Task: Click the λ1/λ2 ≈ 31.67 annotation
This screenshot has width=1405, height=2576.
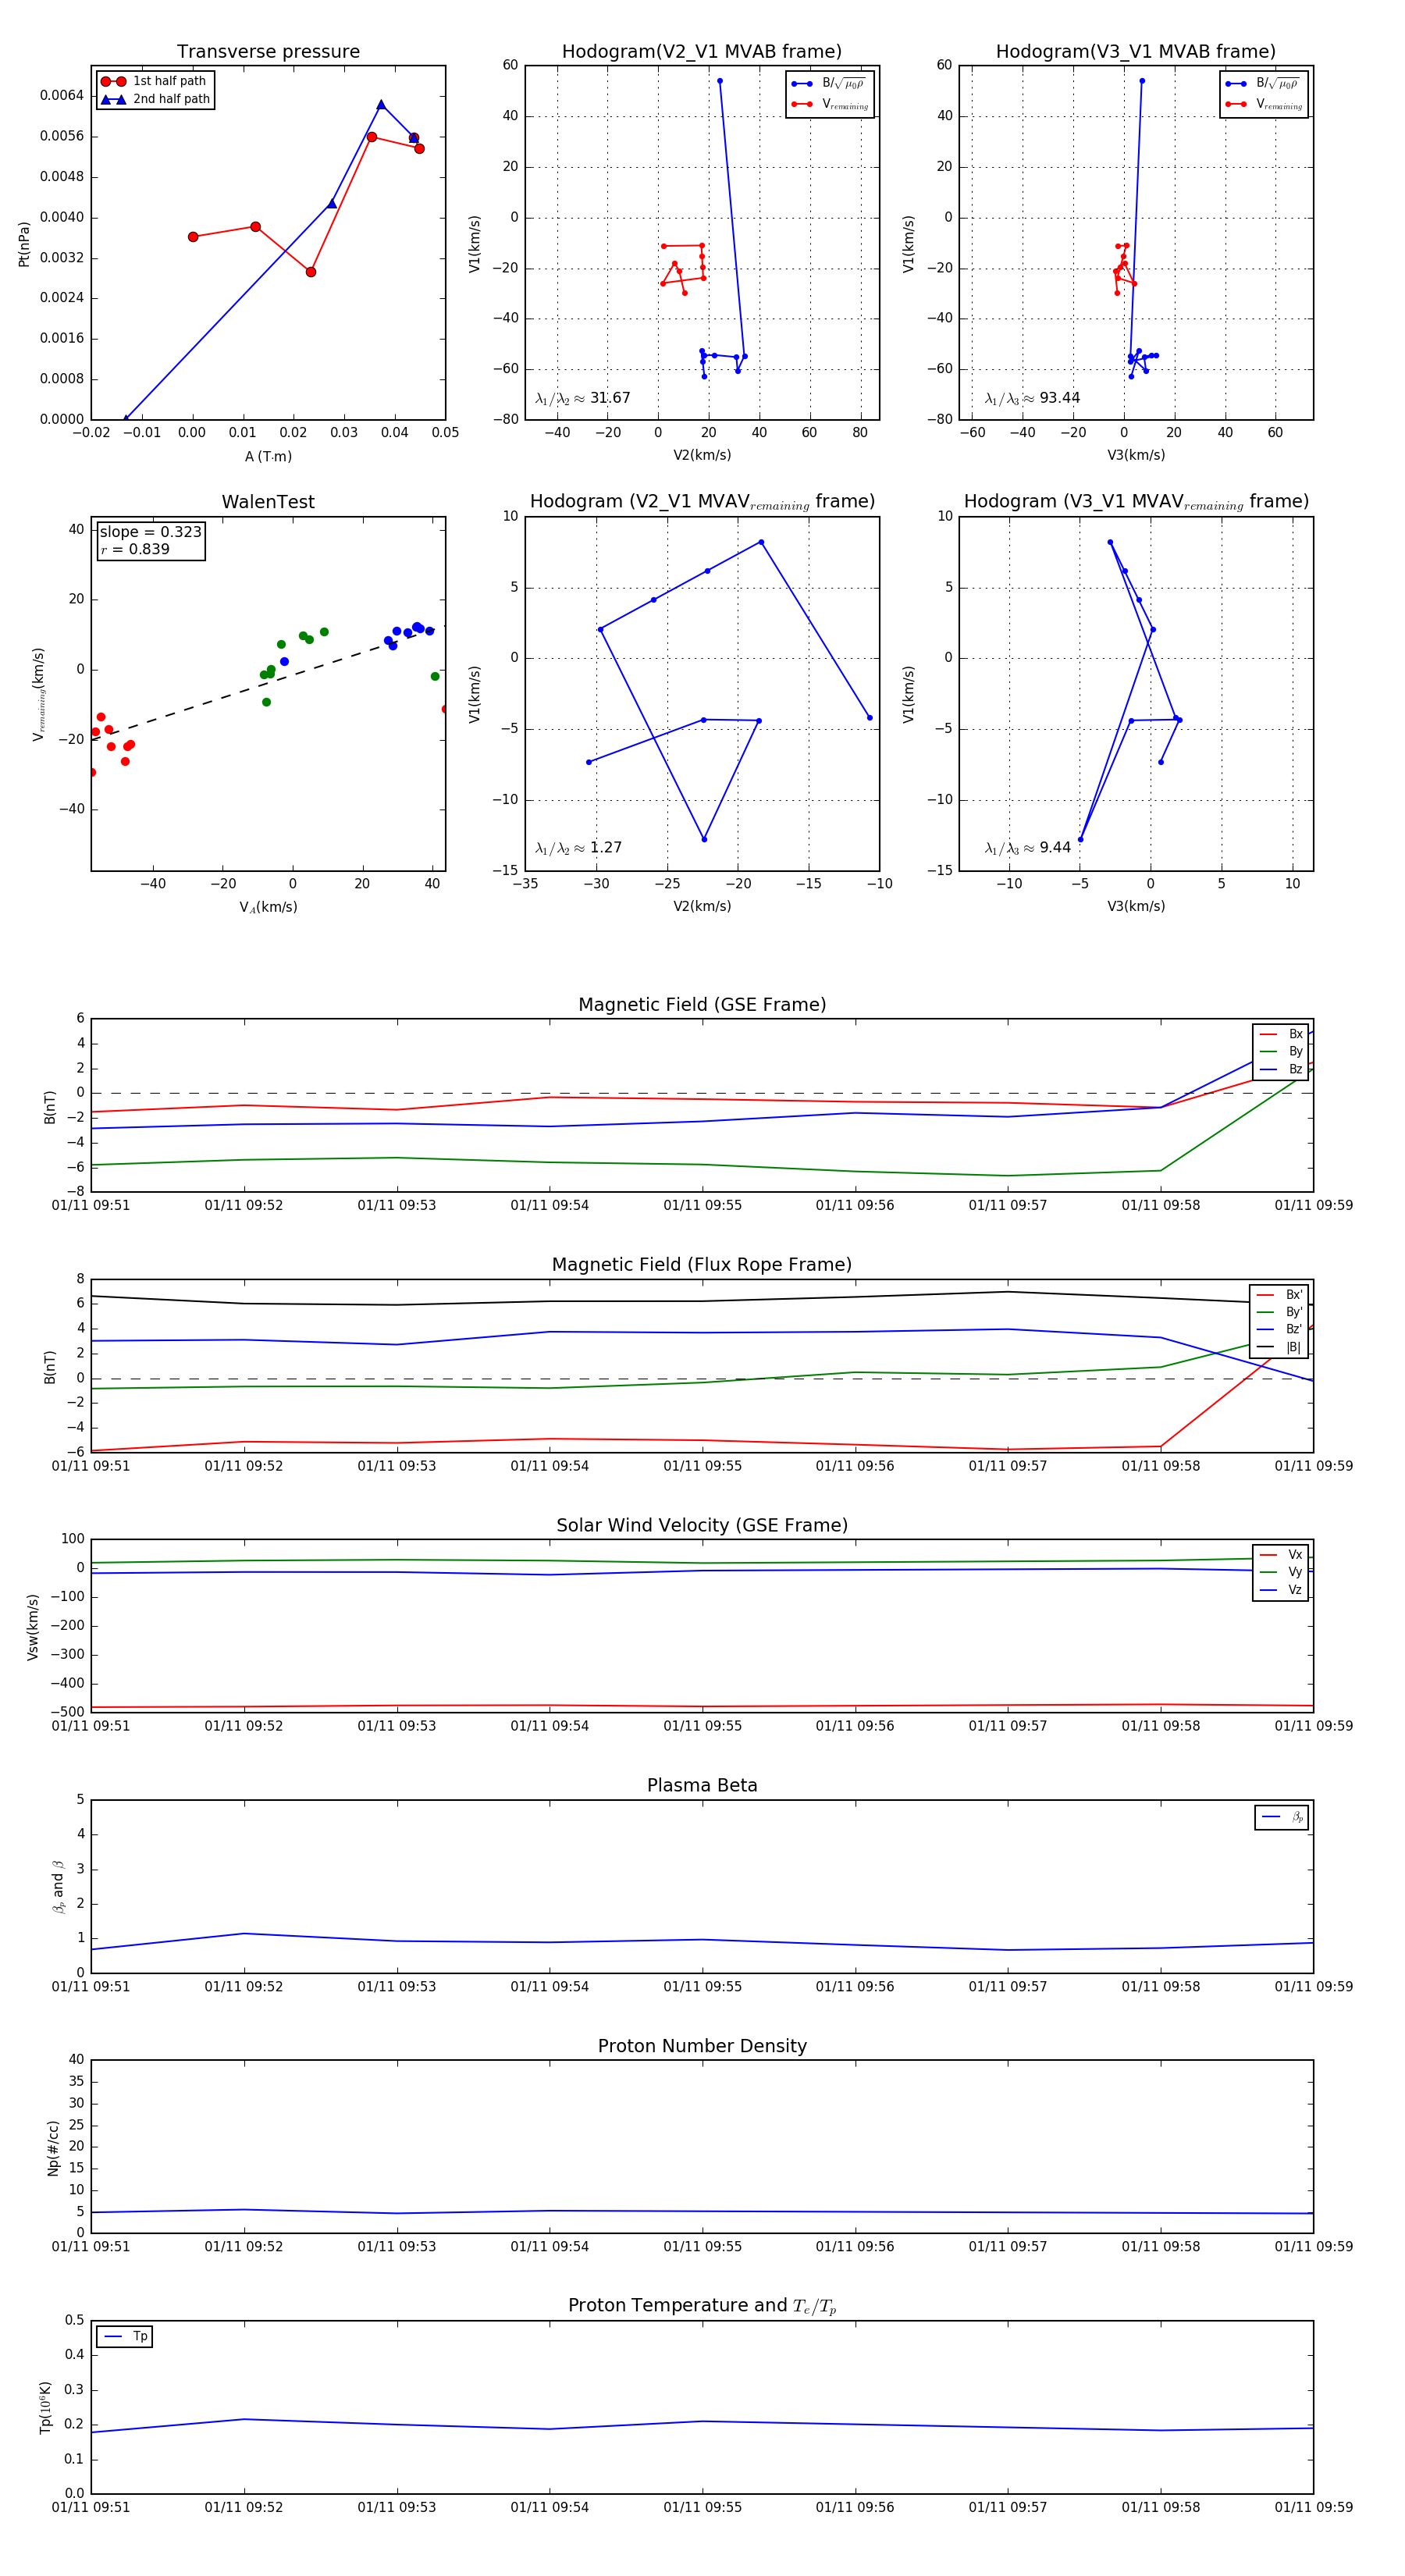Action: pos(583,398)
